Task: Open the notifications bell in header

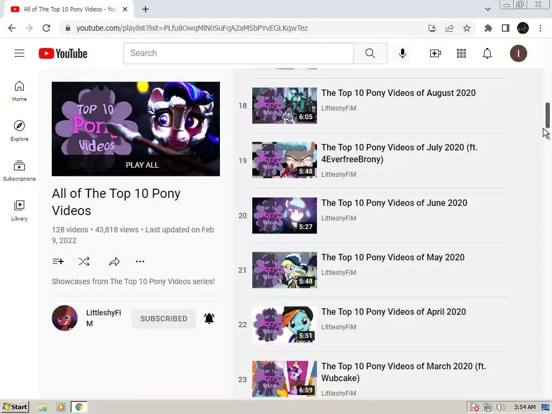Action: pos(487,53)
